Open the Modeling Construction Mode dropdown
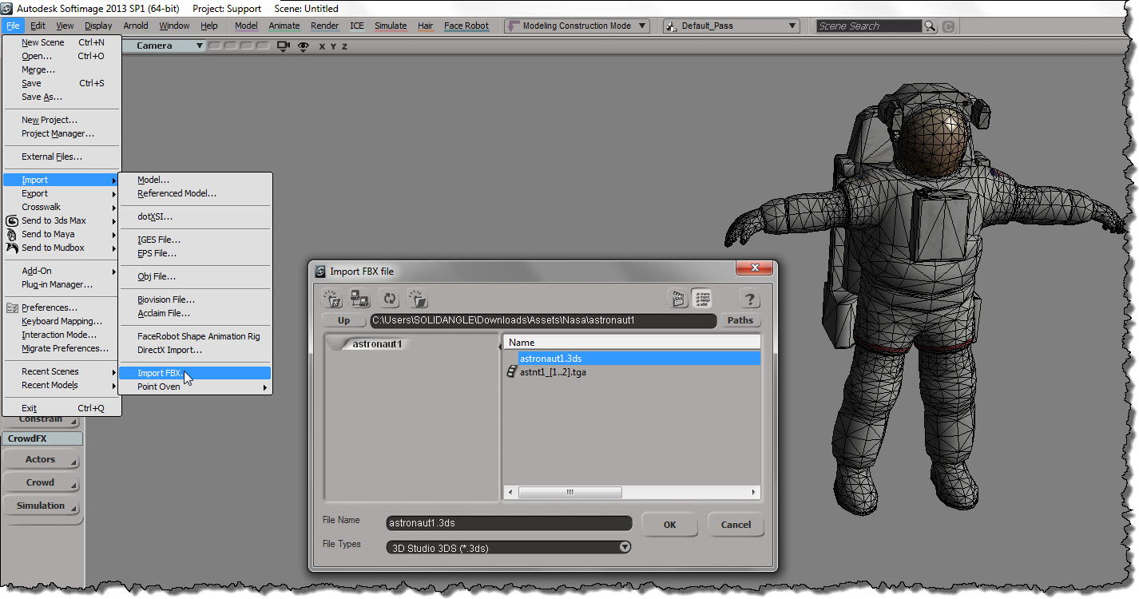The height and width of the screenshot is (599, 1139). (576, 26)
